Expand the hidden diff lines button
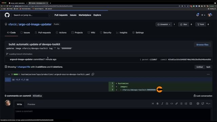This screenshot has height=122, width=217. coord(8,80)
